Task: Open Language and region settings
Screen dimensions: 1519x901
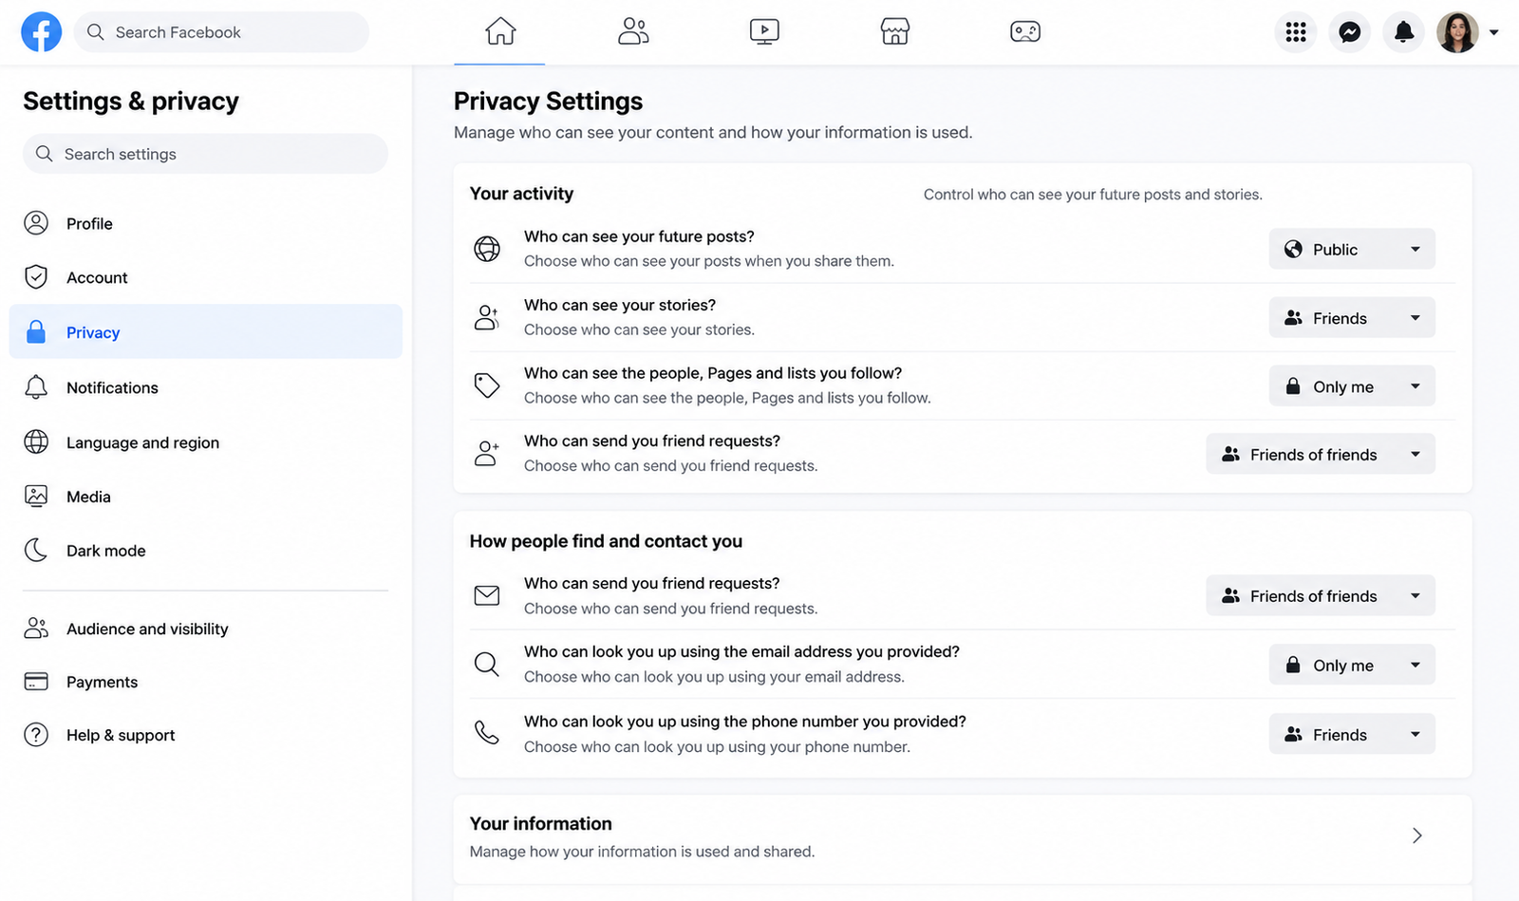Action: tap(205, 442)
